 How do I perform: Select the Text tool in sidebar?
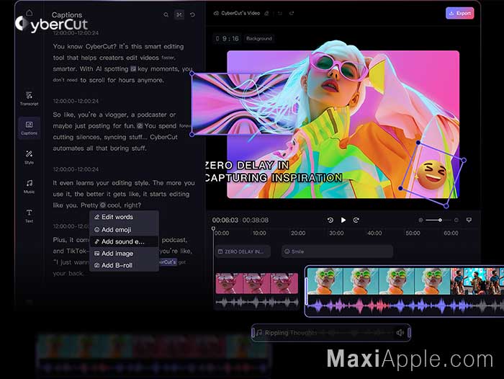point(29,215)
